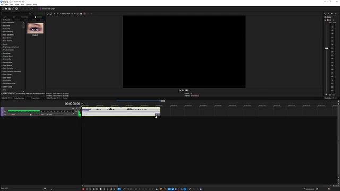Expand the Brightness and Contrast effect node
The width and height of the screenshot is (340, 191).
point(2,47)
